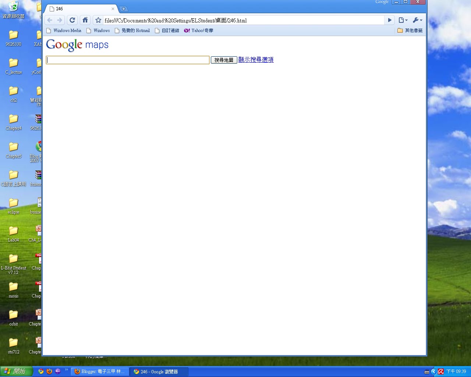Minimize the Chrome window
The width and height of the screenshot is (471, 377).
(x=396, y=2)
